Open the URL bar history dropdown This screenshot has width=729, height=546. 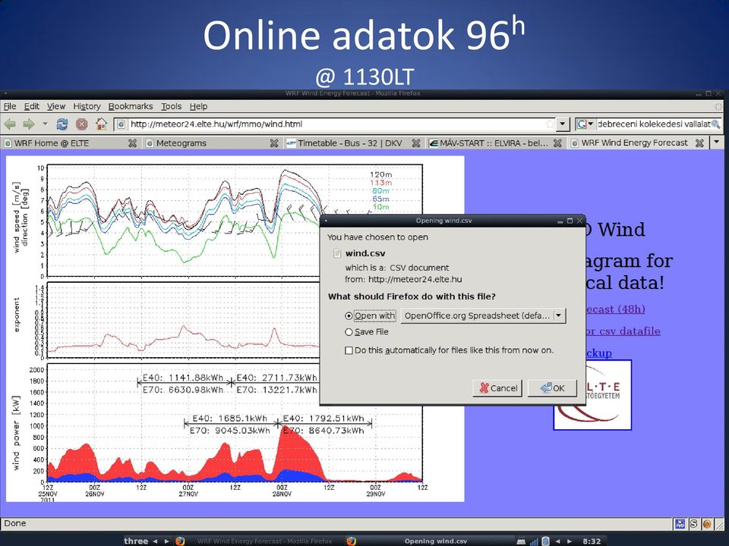click(x=563, y=124)
